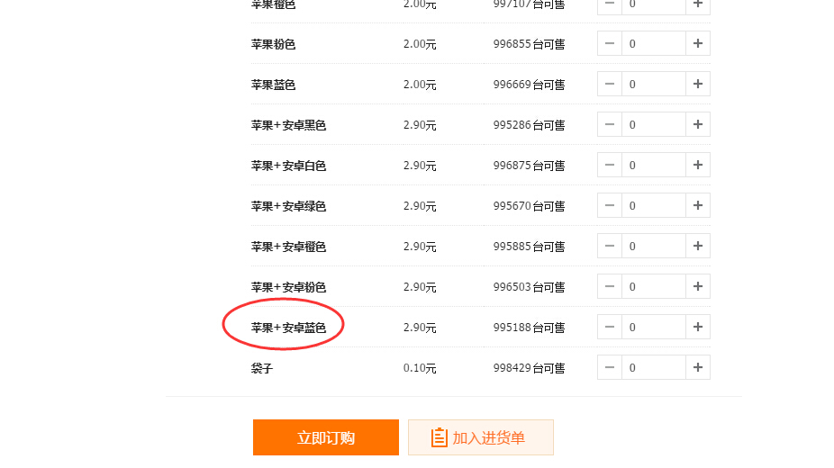Image resolution: width=834 pixels, height=468 pixels.
Task: Click plus icon on 苹果蓝色 row
Action: click(698, 84)
